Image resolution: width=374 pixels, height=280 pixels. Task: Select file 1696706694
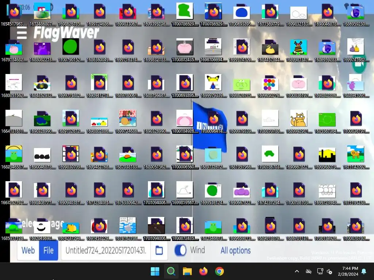point(213,50)
